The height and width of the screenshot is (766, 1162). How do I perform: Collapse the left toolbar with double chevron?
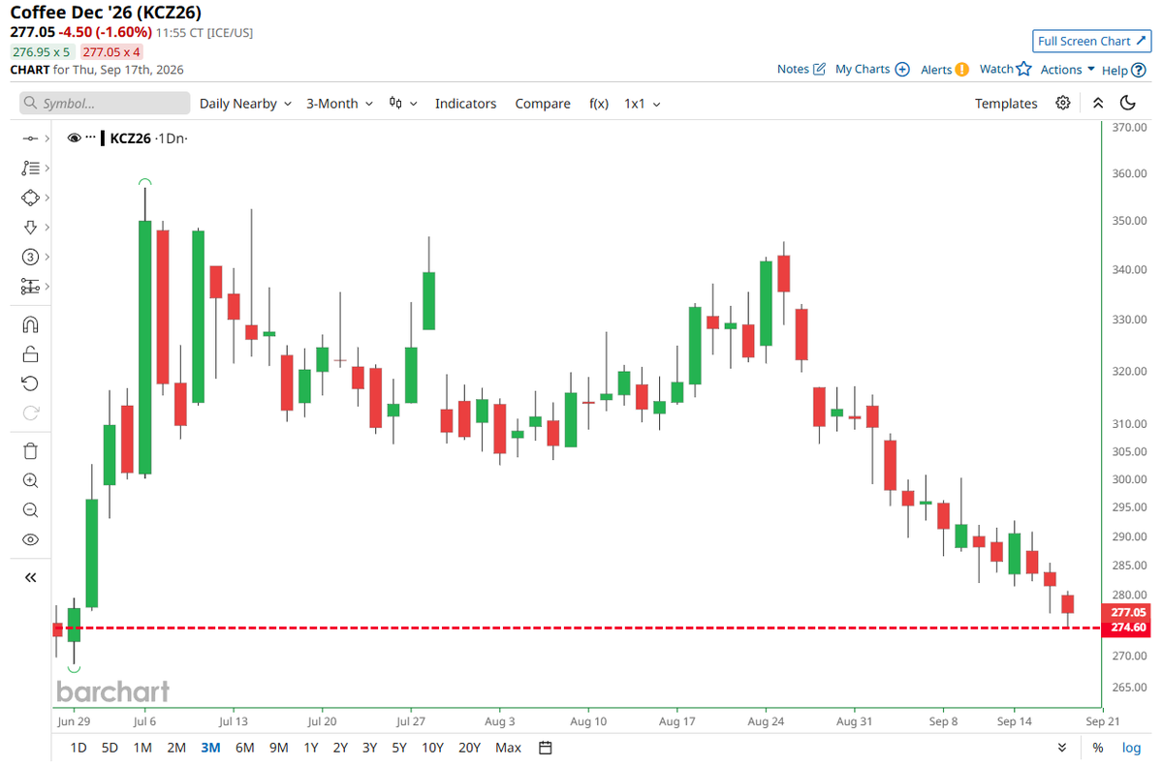(30, 577)
